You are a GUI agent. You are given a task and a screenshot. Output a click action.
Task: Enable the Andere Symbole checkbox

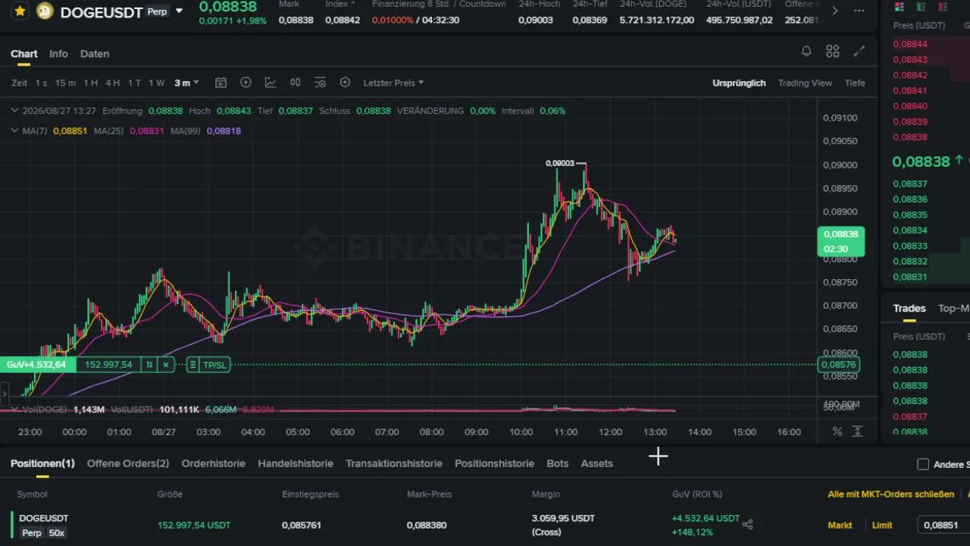point(923,464)
